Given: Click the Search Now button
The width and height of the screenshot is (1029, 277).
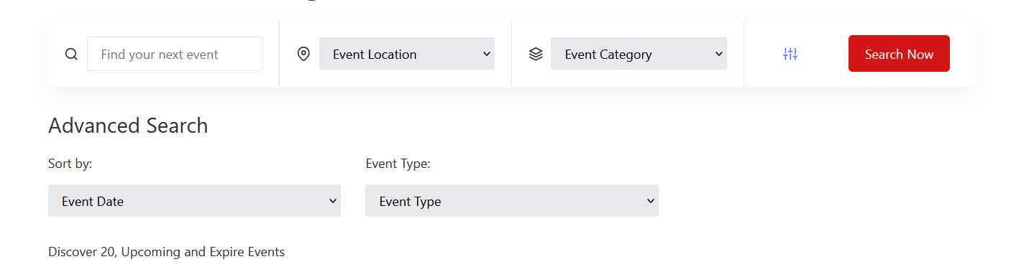Looking at the screenshot, I should pyautogui.click(x=899, y=54).
